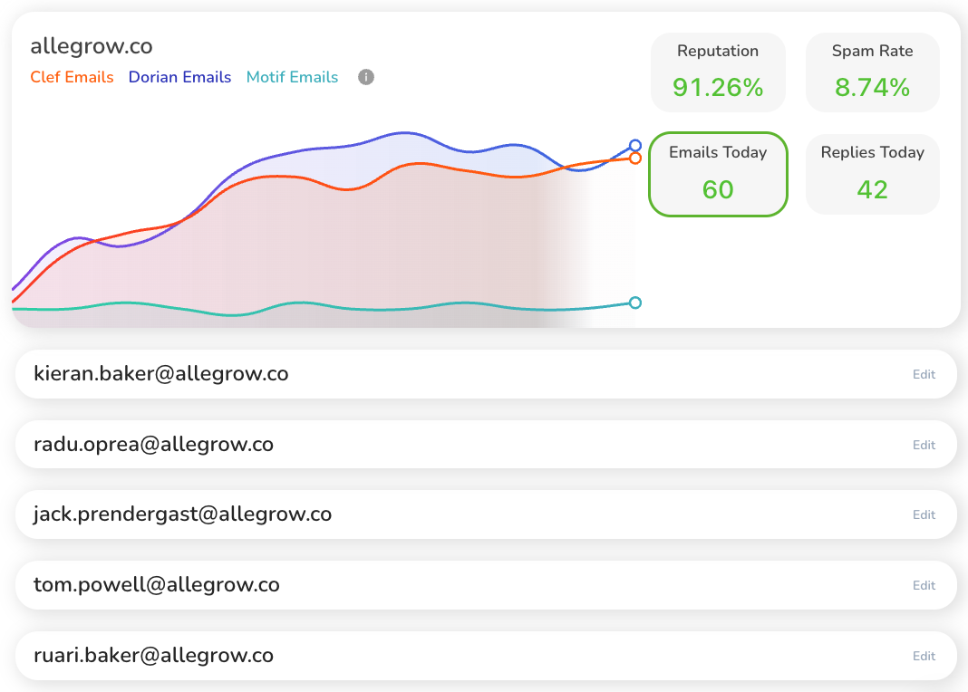Select the Spam Rate stat card
Viewport: 968px width, 692px height.
click(x=872, y=72)
